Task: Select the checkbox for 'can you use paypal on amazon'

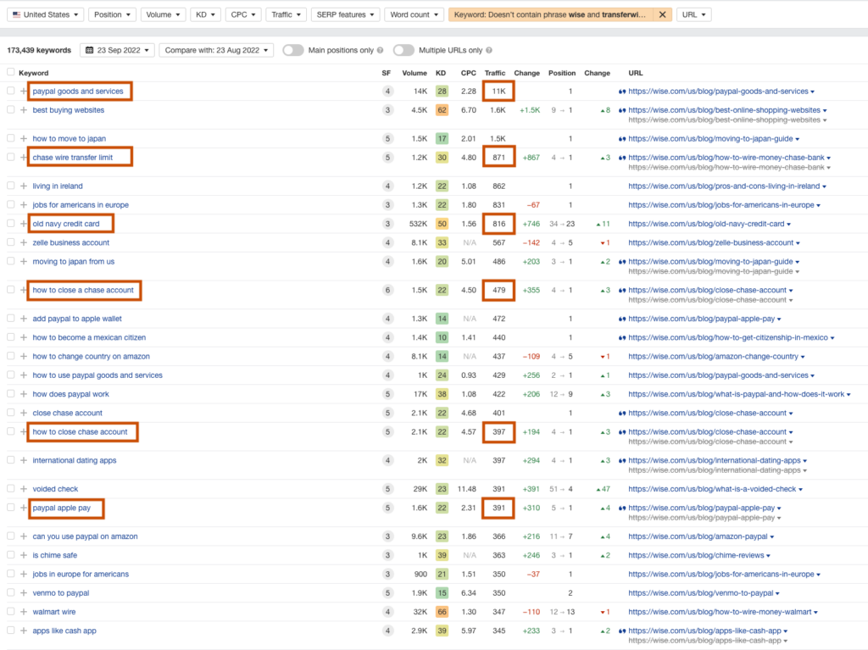Action: click(x=10, y=536)
